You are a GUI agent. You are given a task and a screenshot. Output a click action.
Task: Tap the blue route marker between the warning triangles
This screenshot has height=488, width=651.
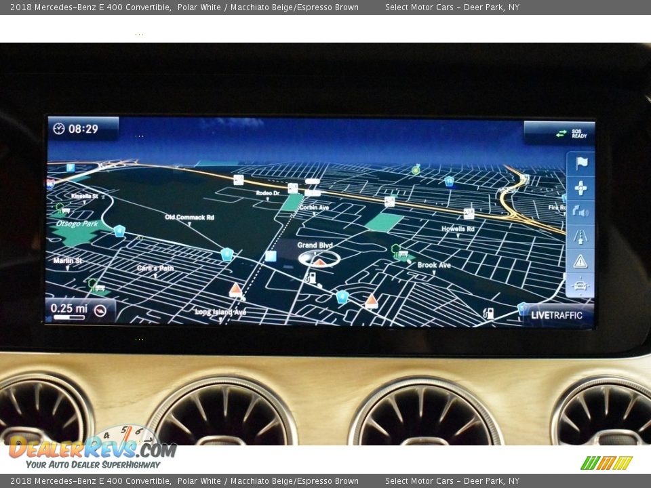point(342,297)
